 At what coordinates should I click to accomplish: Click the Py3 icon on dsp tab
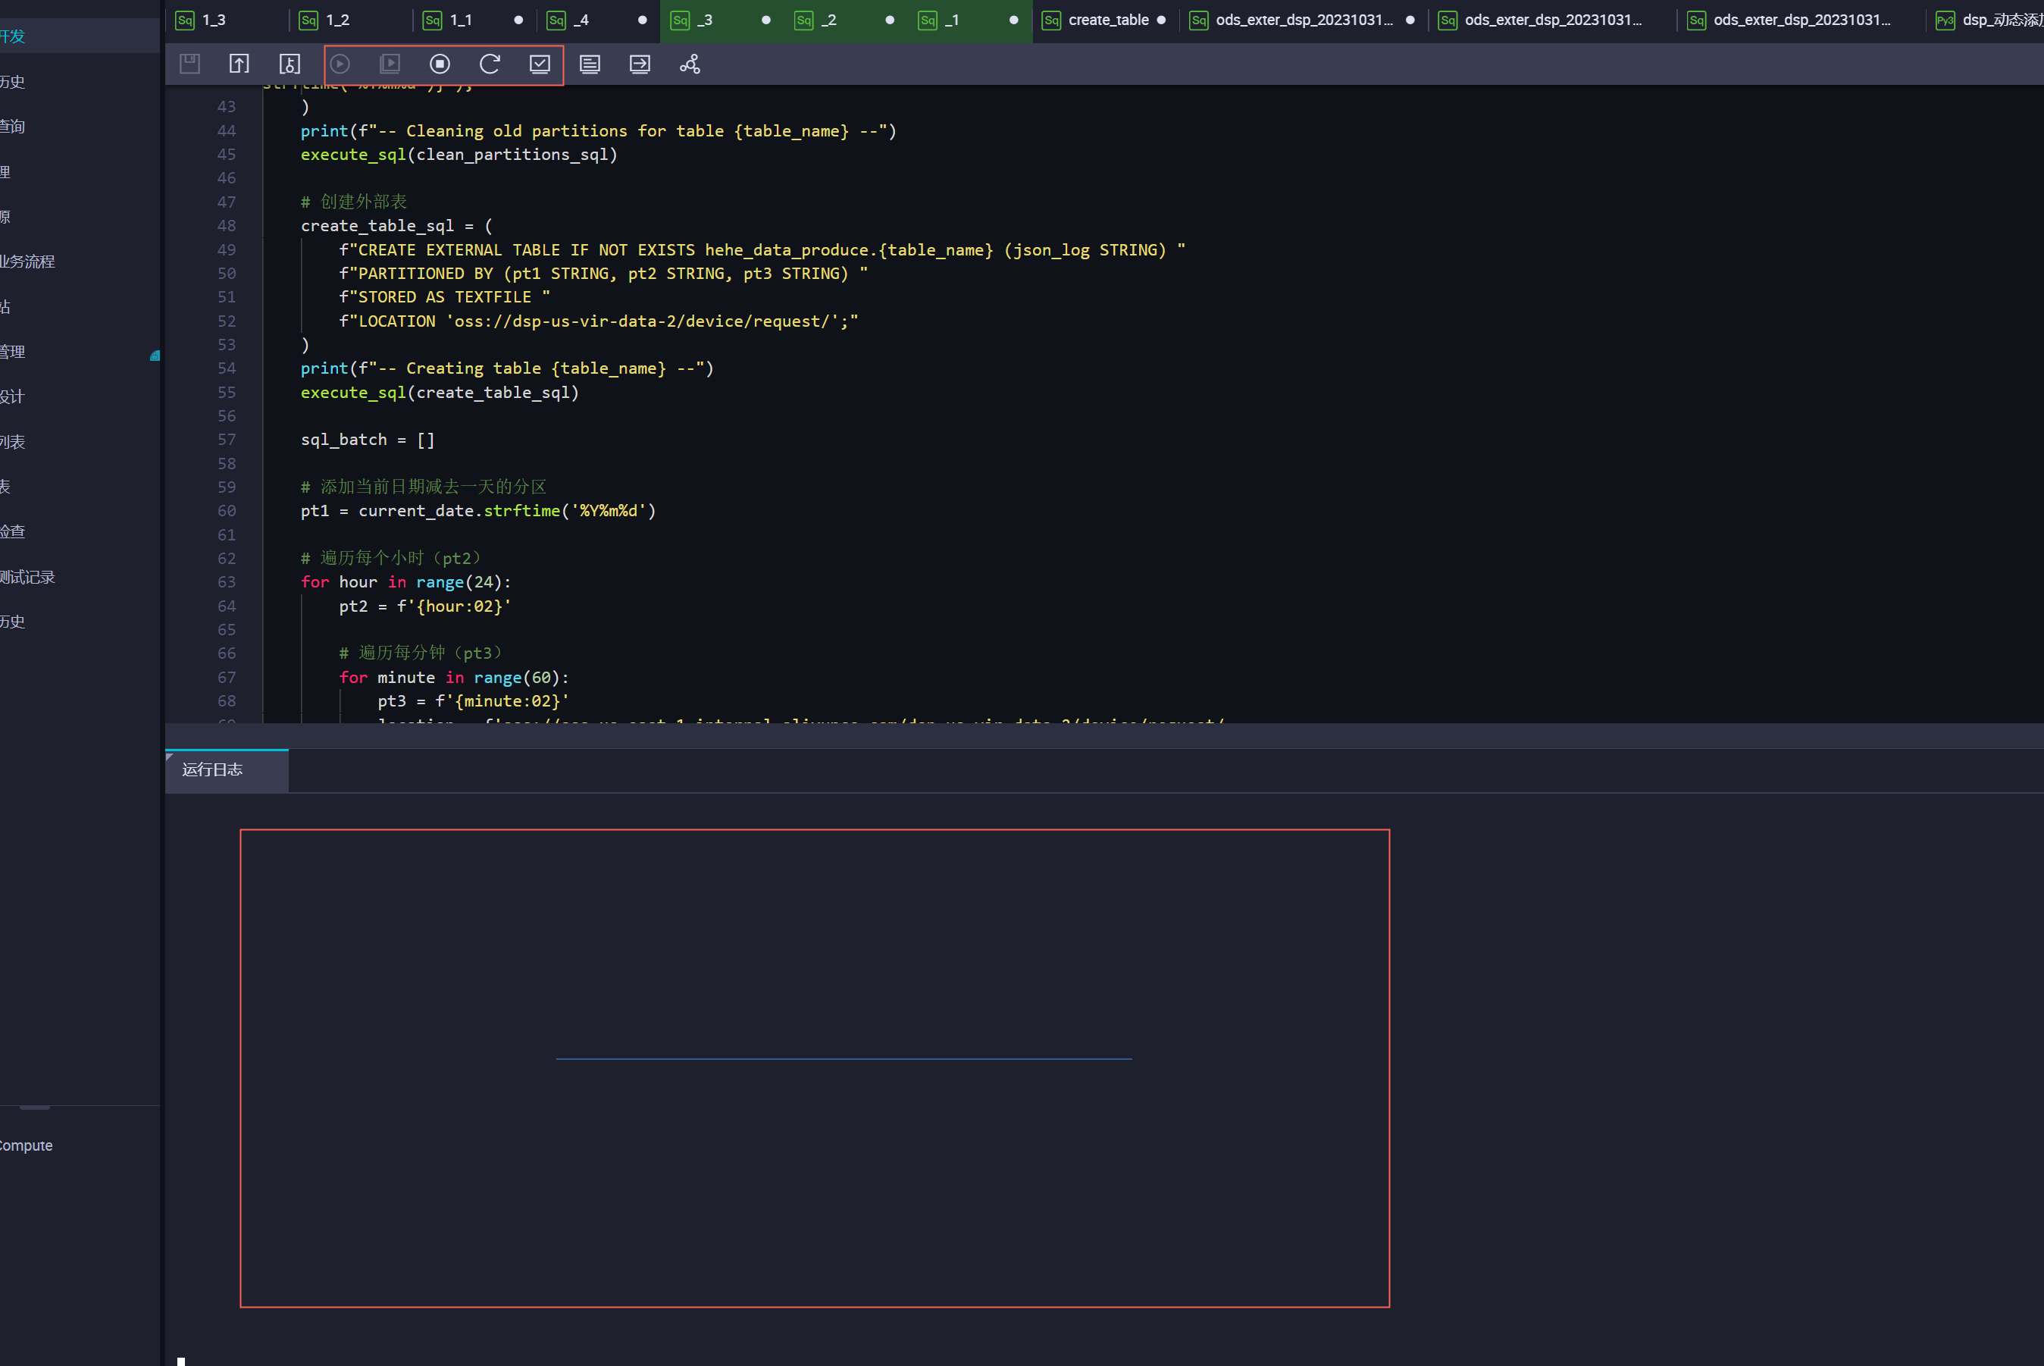point(1945,20)
